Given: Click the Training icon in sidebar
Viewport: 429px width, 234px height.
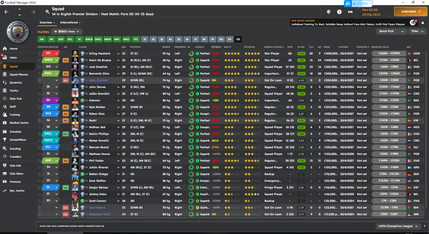Looking at the screenshot, I should click(x=5, y=114).
